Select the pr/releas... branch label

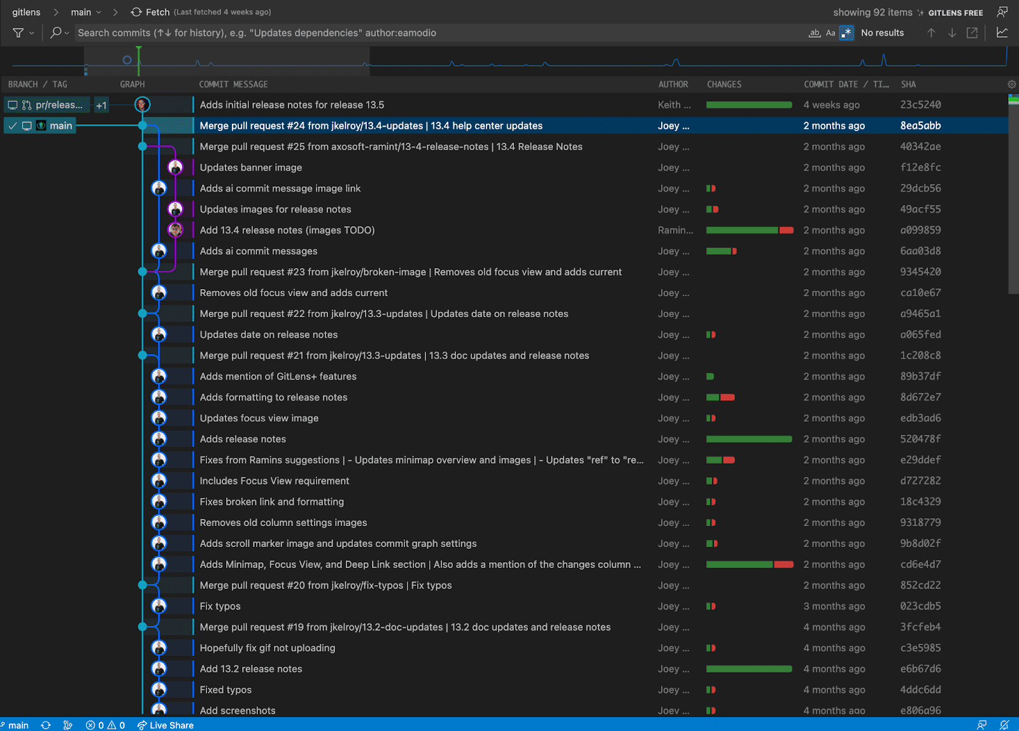[x=48, y=105]
